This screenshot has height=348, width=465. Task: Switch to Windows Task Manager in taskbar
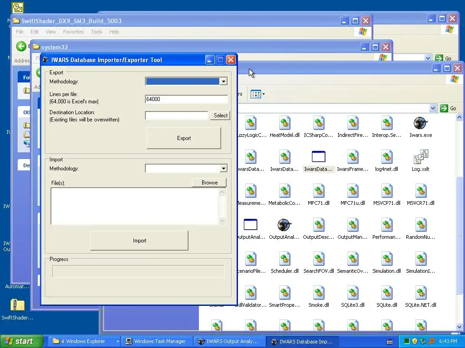pos(157,342)
